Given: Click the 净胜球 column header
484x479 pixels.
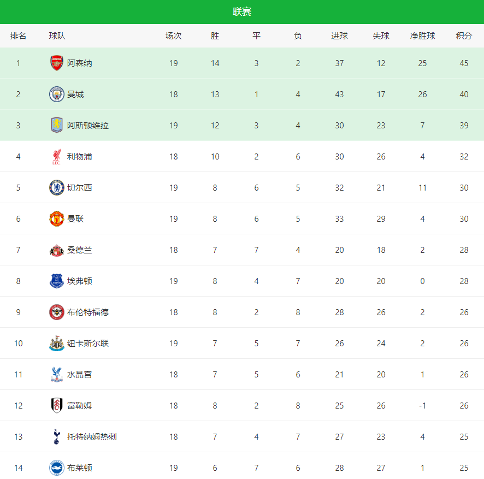Looking at the screenshot, I should [422, 36].
